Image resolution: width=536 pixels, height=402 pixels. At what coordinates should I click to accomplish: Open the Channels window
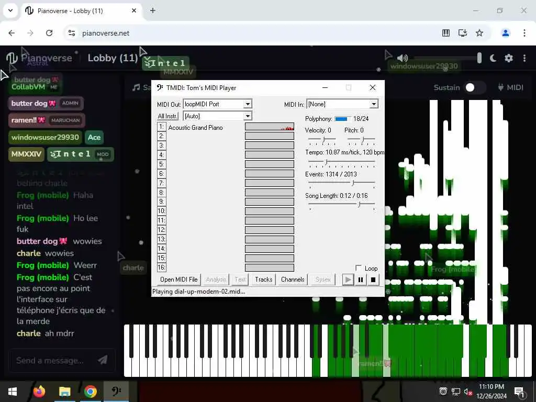pyautogui.click(x=293, y=280)
